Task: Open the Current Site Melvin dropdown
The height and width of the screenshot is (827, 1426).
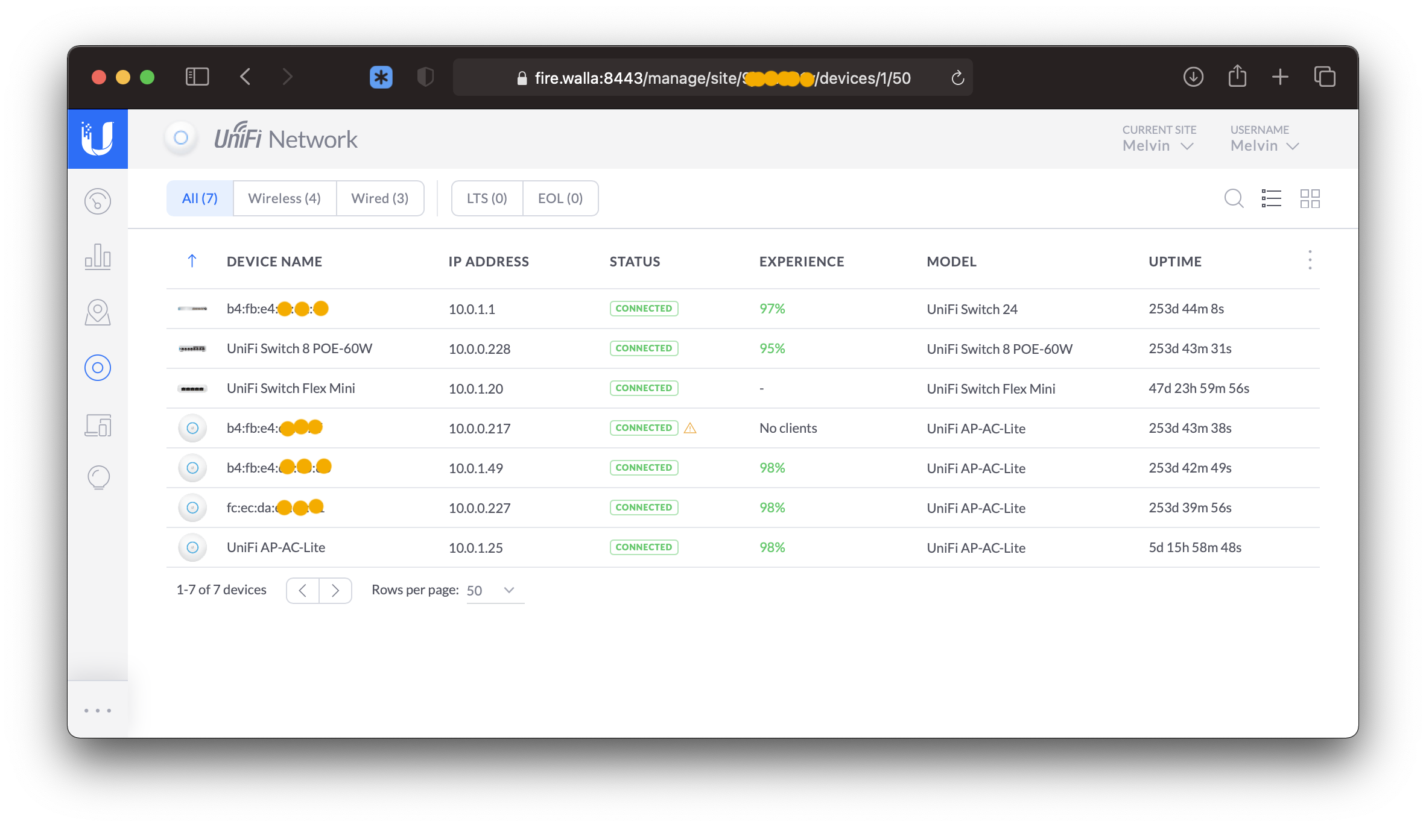Action: point(1158,146)
